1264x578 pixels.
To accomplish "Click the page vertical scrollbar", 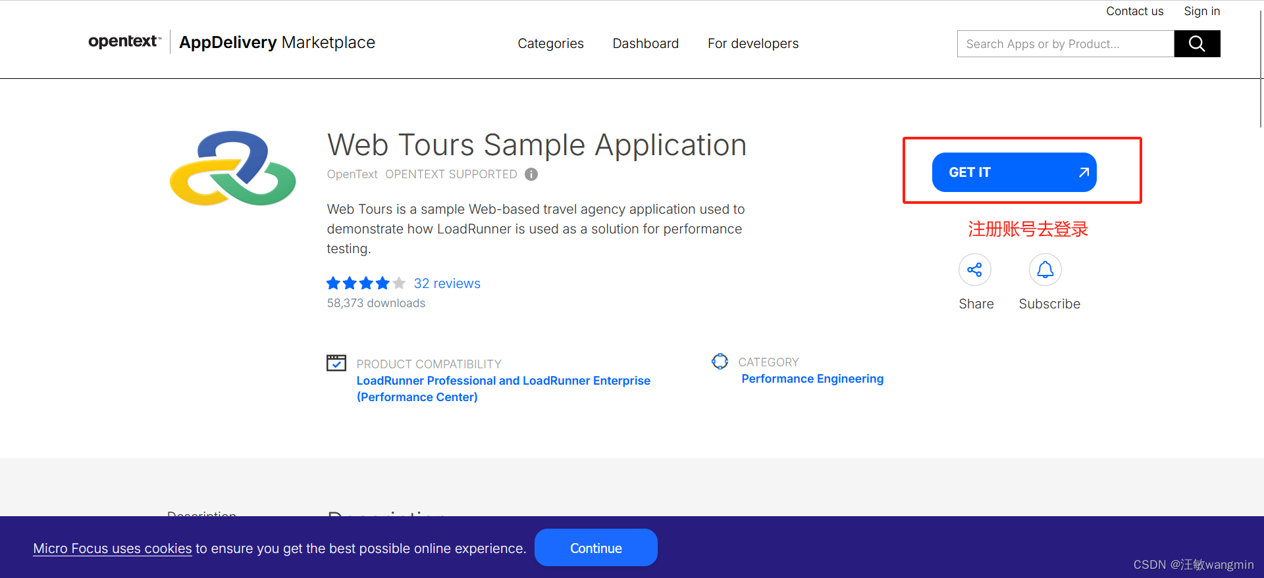I will (1261, 68).
